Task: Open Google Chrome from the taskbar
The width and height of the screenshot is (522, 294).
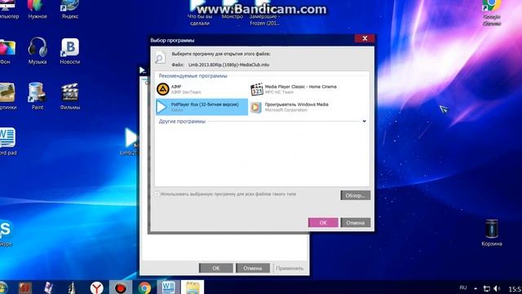Action: point(144,287)
